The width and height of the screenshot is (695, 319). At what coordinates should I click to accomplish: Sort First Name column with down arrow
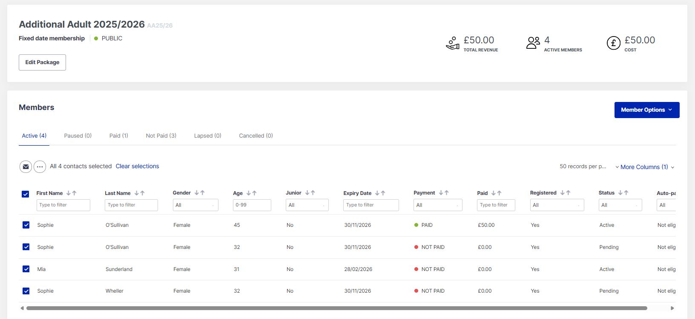pos(69,193)
